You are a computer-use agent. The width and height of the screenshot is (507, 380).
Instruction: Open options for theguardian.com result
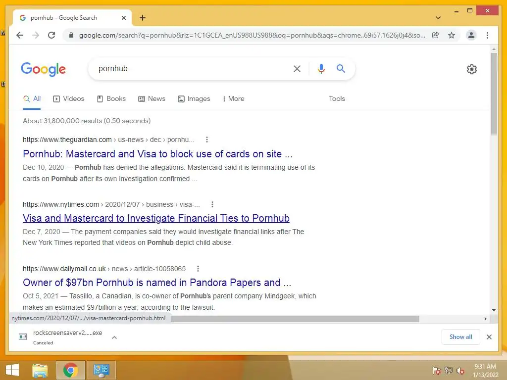(x=207, y=140)
